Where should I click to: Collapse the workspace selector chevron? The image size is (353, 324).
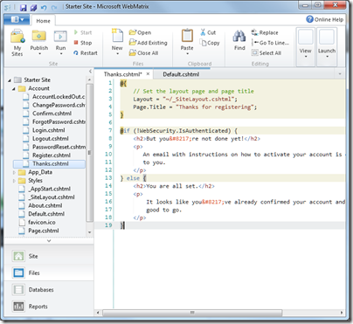(49, 241)
